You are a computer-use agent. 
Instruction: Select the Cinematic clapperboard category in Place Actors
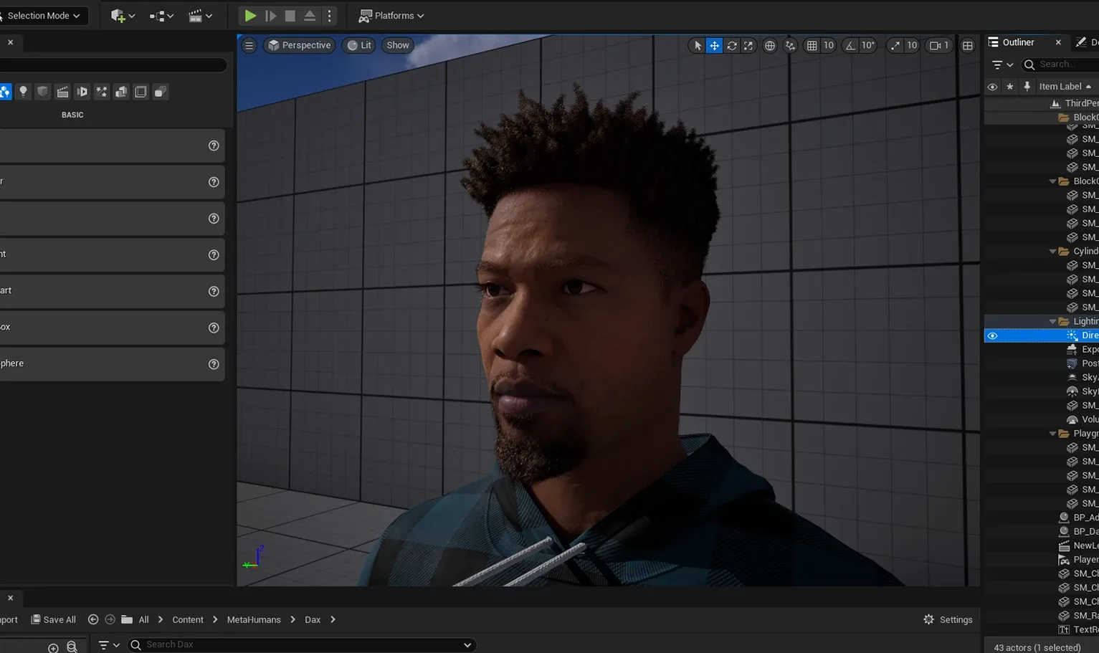tap(62, 92)
